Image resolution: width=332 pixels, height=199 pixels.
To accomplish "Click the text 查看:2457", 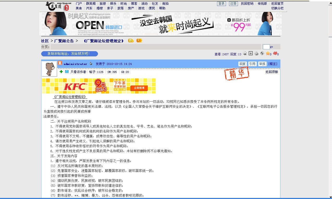I will coord(222,54).
